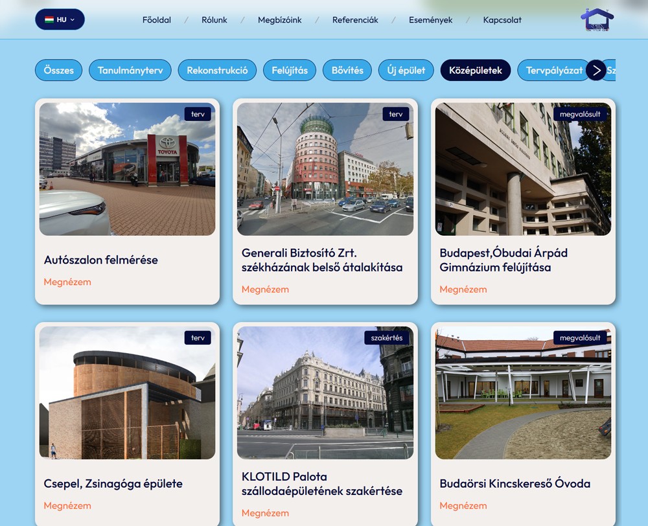Click the Budaörsi Kincskereső Óvoda title
This screenshot has width=648, height=526.
coord(515,483)
